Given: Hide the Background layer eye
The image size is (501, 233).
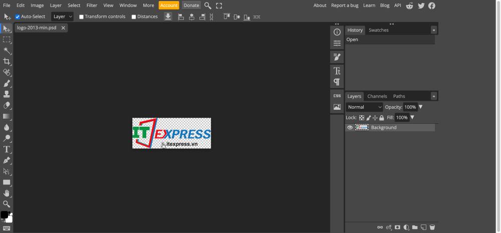Looking at the screenshot, I should click(x=350, y=128).
